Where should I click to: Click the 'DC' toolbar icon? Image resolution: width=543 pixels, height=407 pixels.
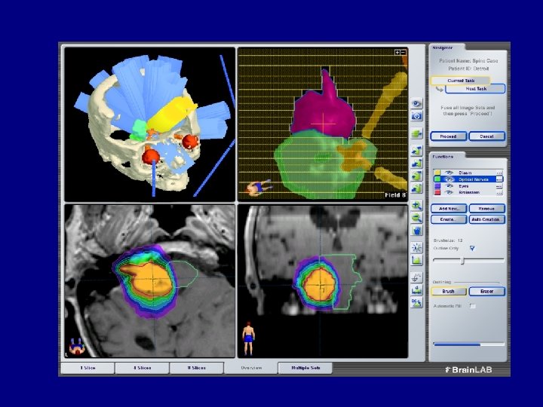click(416, 303)
